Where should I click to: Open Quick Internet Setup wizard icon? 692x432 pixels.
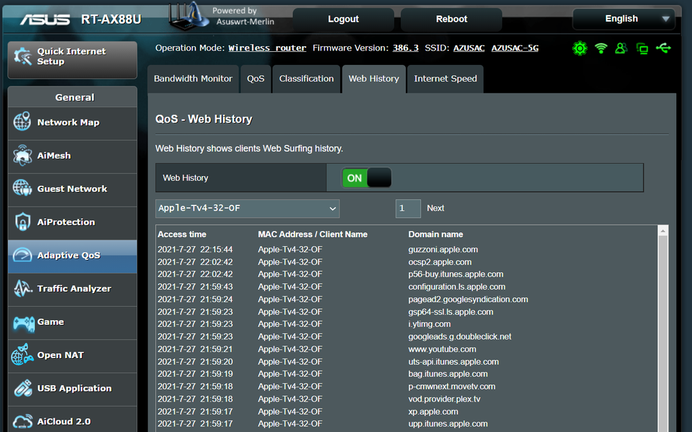(22, 57)
